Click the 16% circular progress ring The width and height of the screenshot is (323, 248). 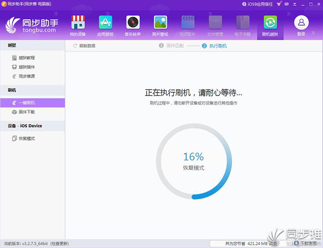coord(194,161)
